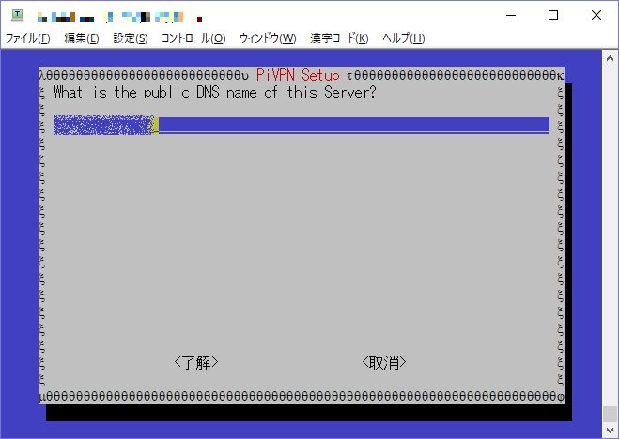Open the ファイル(F) menu
The width and height of the screenshot is (619, 439).
(27, 38)
